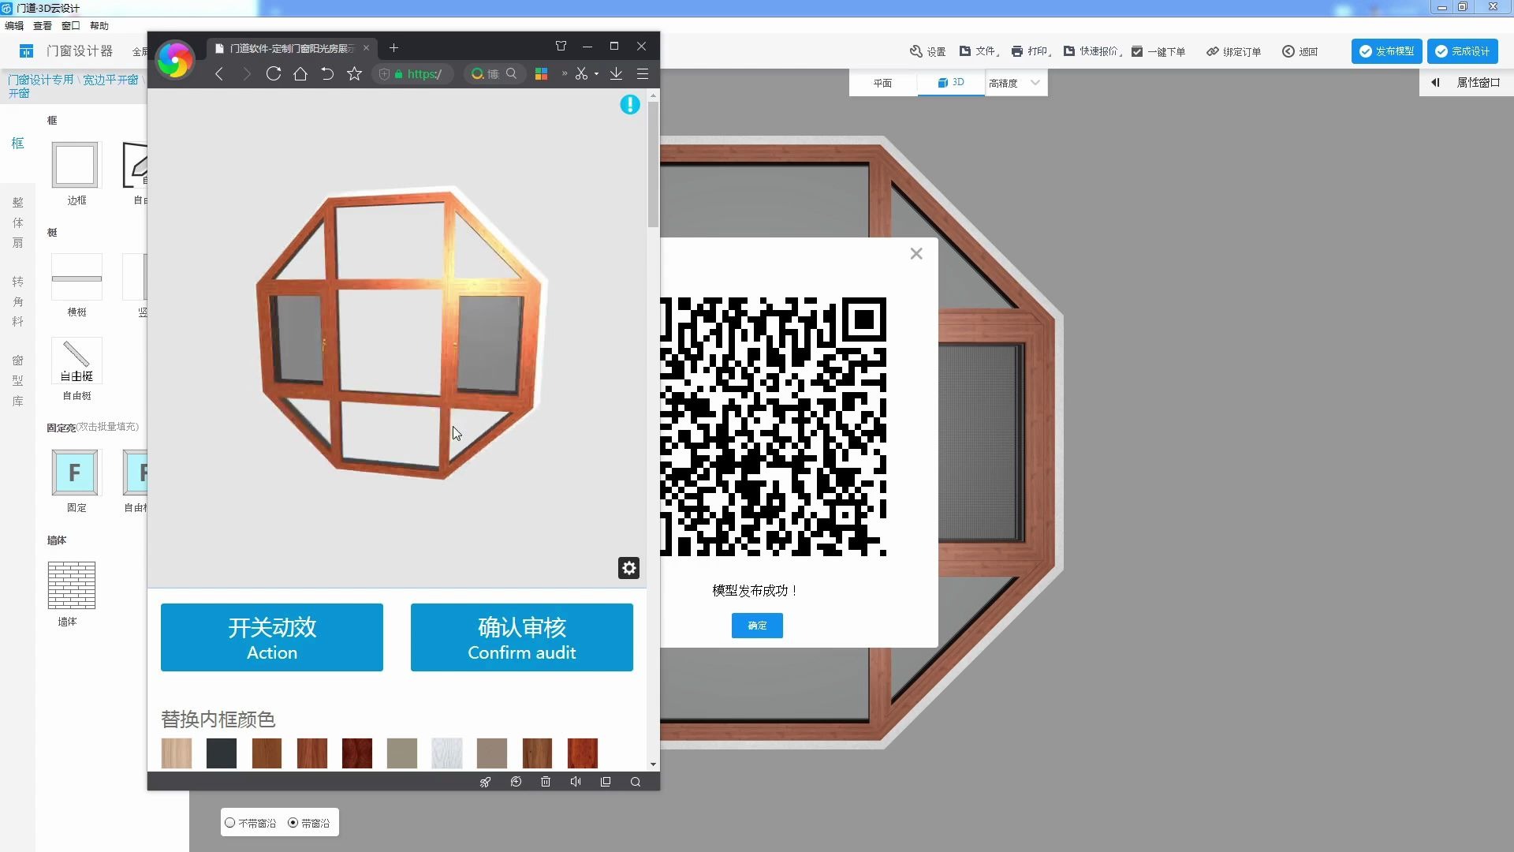Screen dimensions: 1514x852
Task: Open the 窗口 menu
Action: [71, 26]
